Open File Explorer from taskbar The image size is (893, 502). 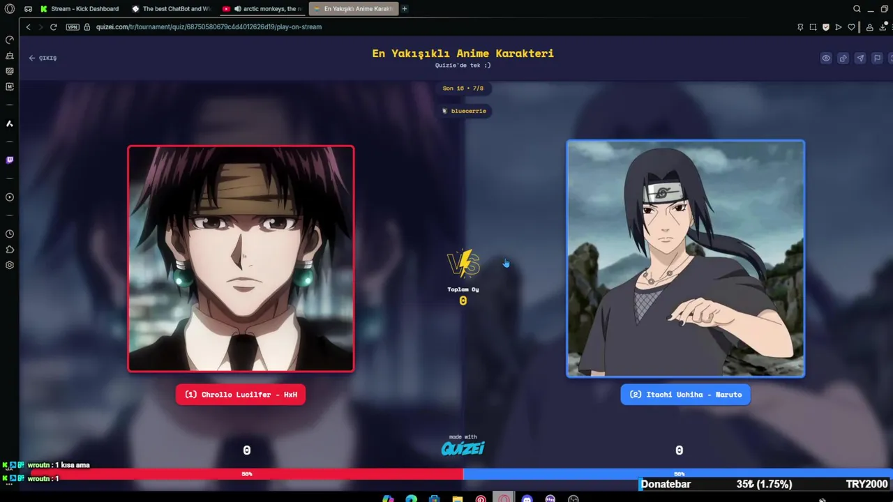457,499
